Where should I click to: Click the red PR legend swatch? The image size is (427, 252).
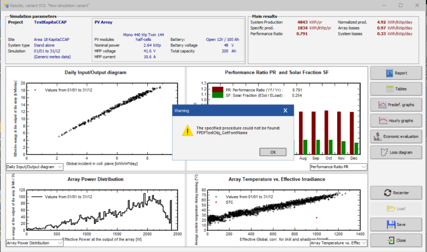tap(218, 90)
